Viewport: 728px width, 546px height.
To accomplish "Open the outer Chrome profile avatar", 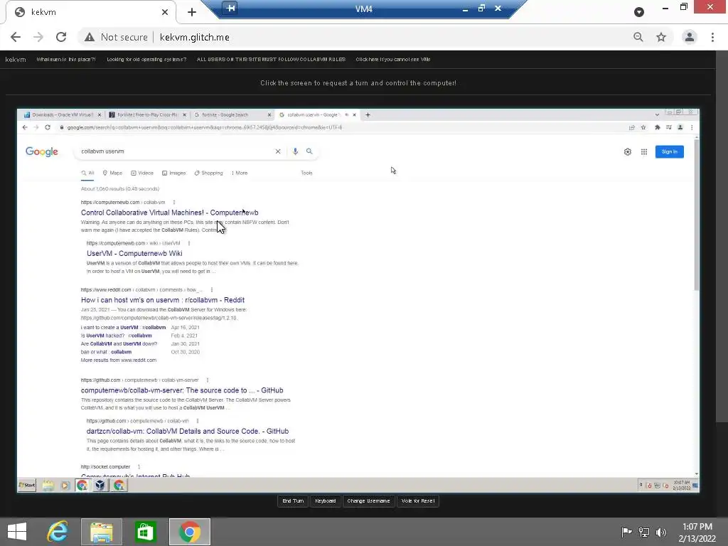I will tap(690, 37).
